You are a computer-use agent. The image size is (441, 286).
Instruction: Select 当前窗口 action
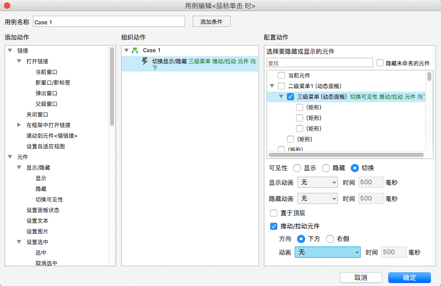click(47, 72)
